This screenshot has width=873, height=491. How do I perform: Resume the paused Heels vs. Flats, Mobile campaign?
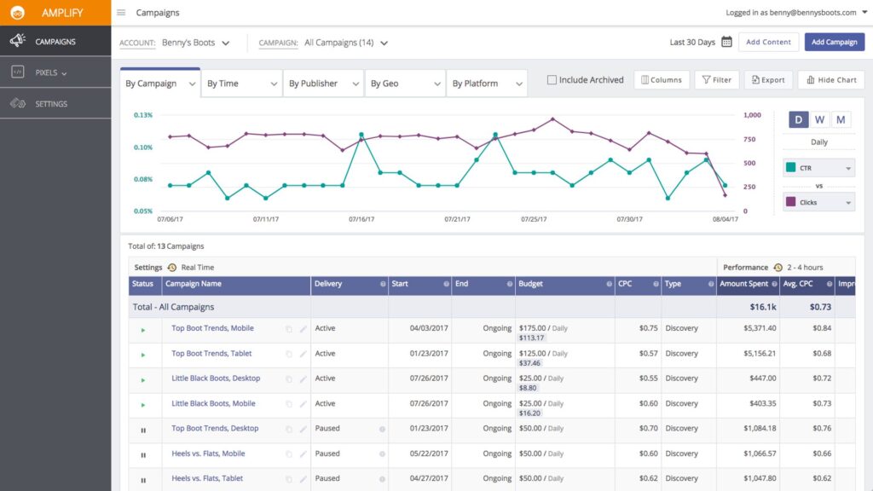pos(144,453)
